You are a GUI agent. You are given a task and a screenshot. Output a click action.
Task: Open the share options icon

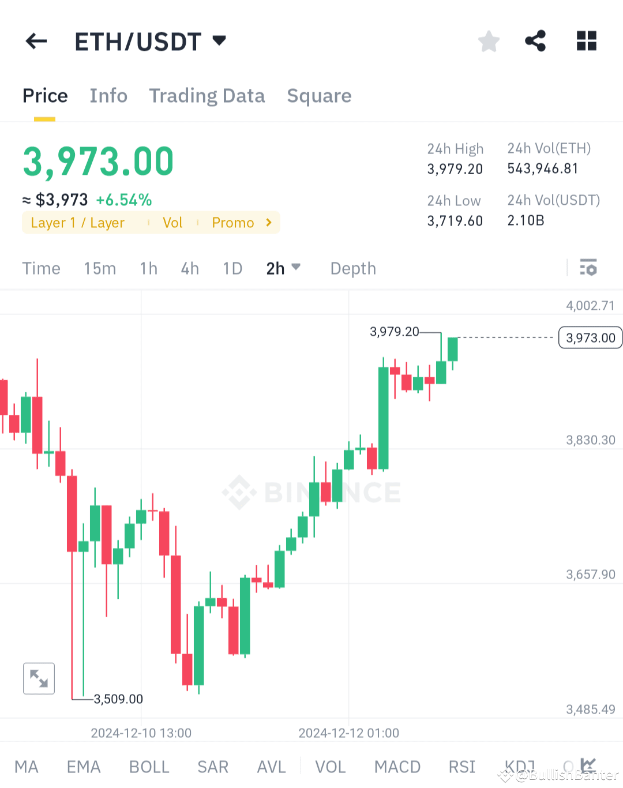[535, 41]
